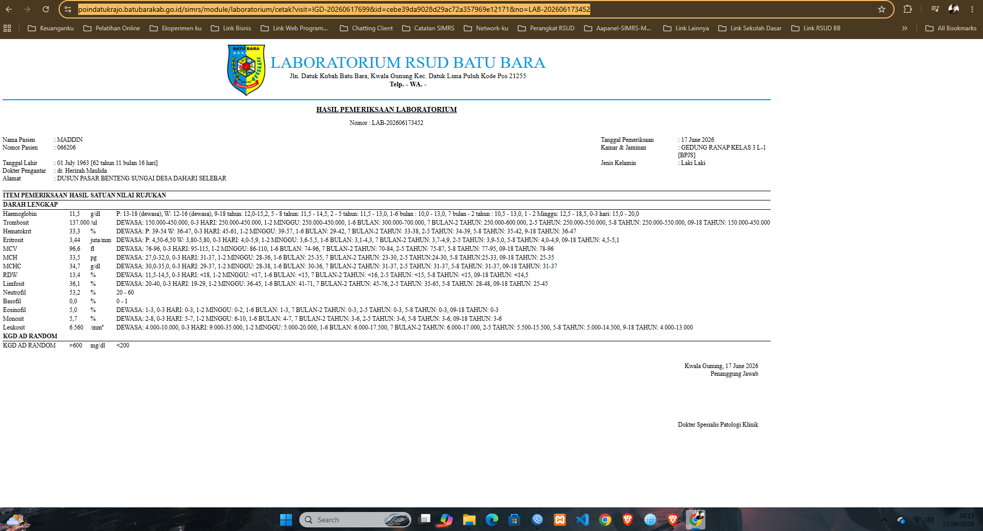Show hidden system tray icons
This screenshot has height=531, width=983.
tap(884, 520)
